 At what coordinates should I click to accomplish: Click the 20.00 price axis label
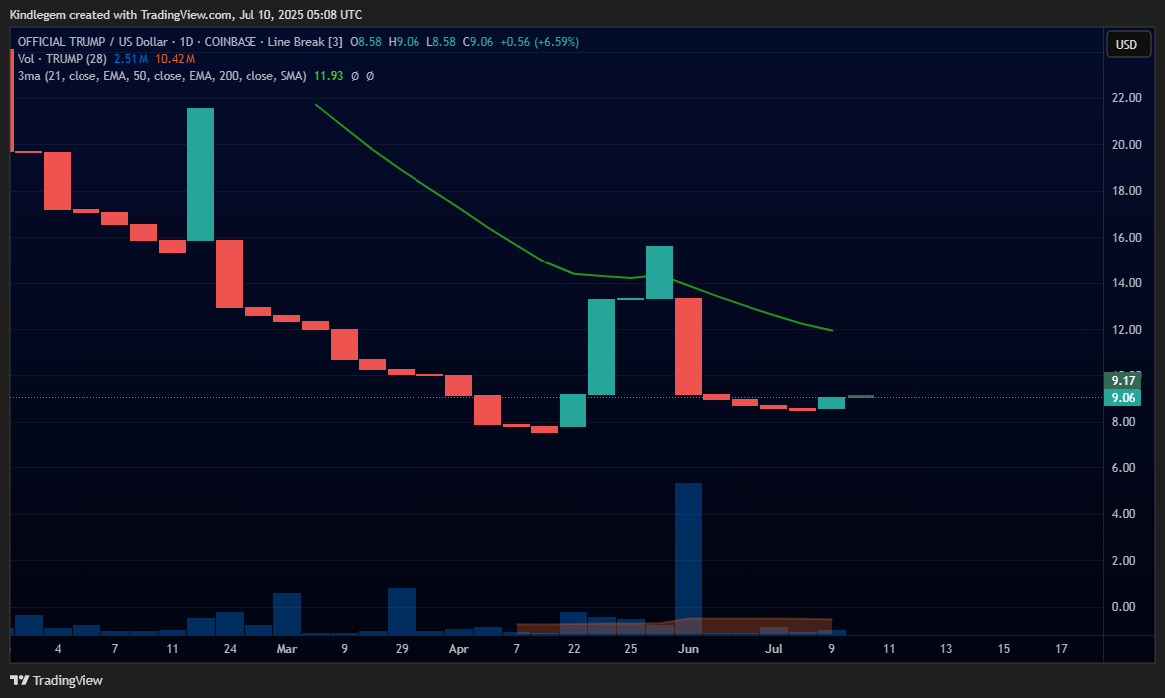tap(1126, 145)
